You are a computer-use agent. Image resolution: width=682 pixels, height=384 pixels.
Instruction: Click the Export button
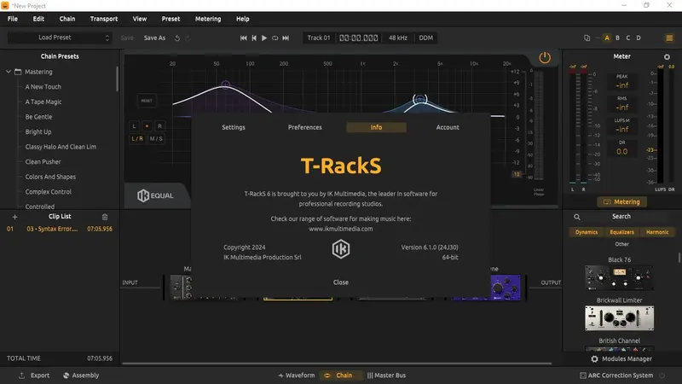tap(34, 375)
